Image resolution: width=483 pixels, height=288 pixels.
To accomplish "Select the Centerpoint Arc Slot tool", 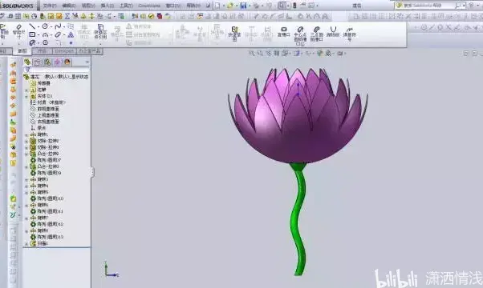I will point(300,36).
